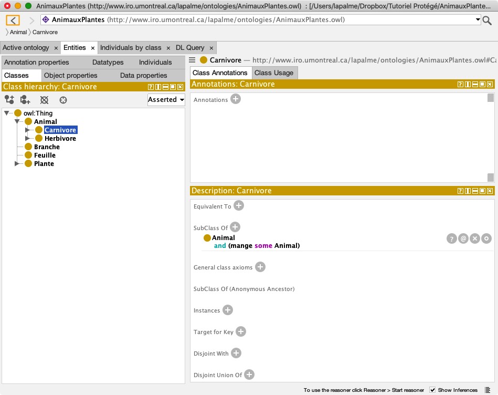Expand the Plante class tree node
Image resolution: width=498 pixels, height=395 pixels.
[17, 164]
